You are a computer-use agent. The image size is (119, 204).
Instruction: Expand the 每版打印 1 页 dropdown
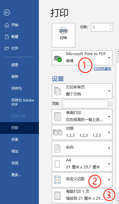(82, 196)
